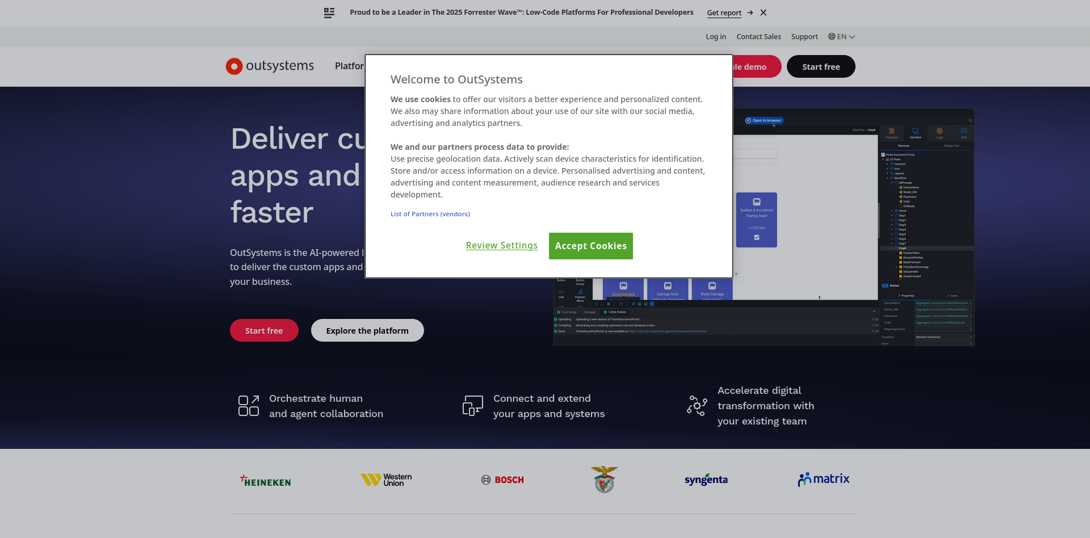Click Log in link
The image size is (1090, 538).
point(716,37)
